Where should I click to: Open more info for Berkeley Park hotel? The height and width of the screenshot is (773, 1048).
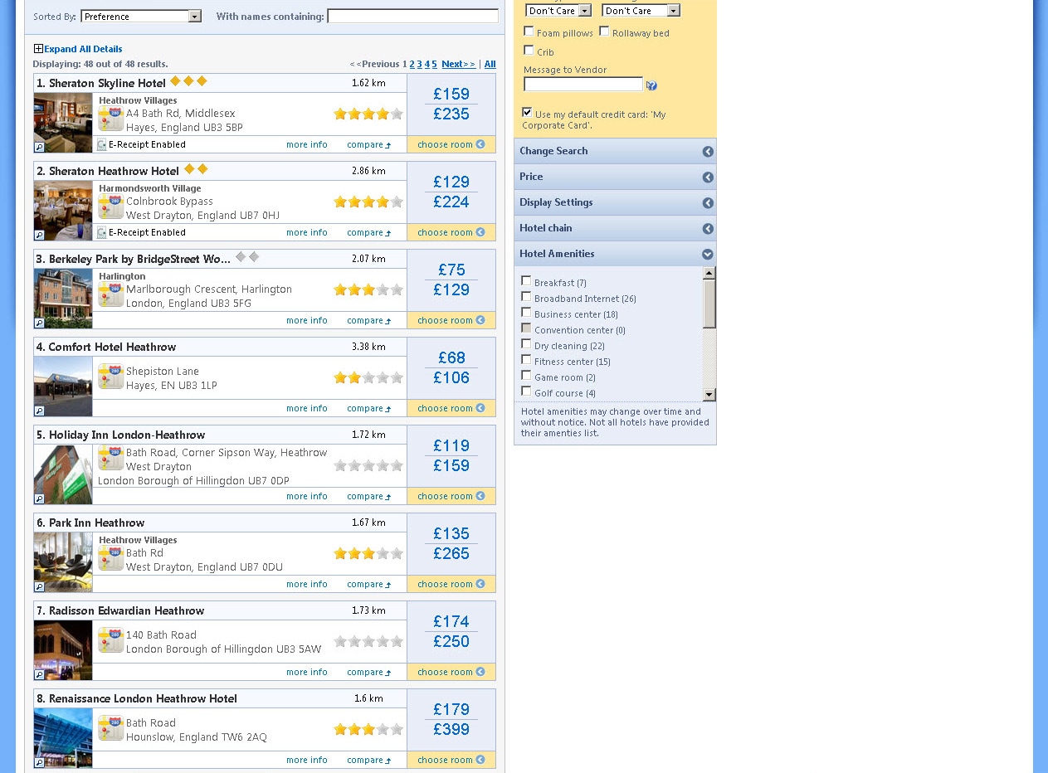click(306, 320)
